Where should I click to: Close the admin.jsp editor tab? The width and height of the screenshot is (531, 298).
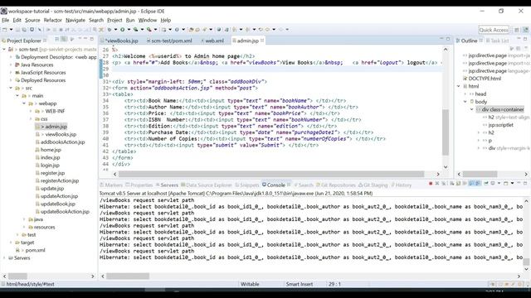[x=262, y=41]
